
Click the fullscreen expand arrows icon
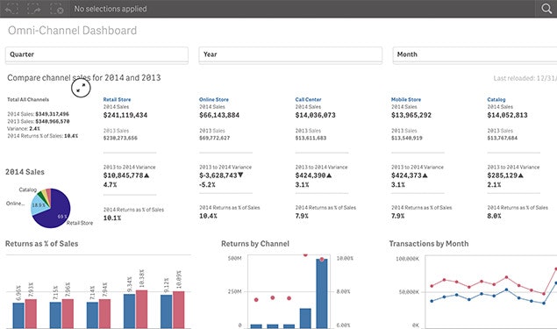point(81,88)
